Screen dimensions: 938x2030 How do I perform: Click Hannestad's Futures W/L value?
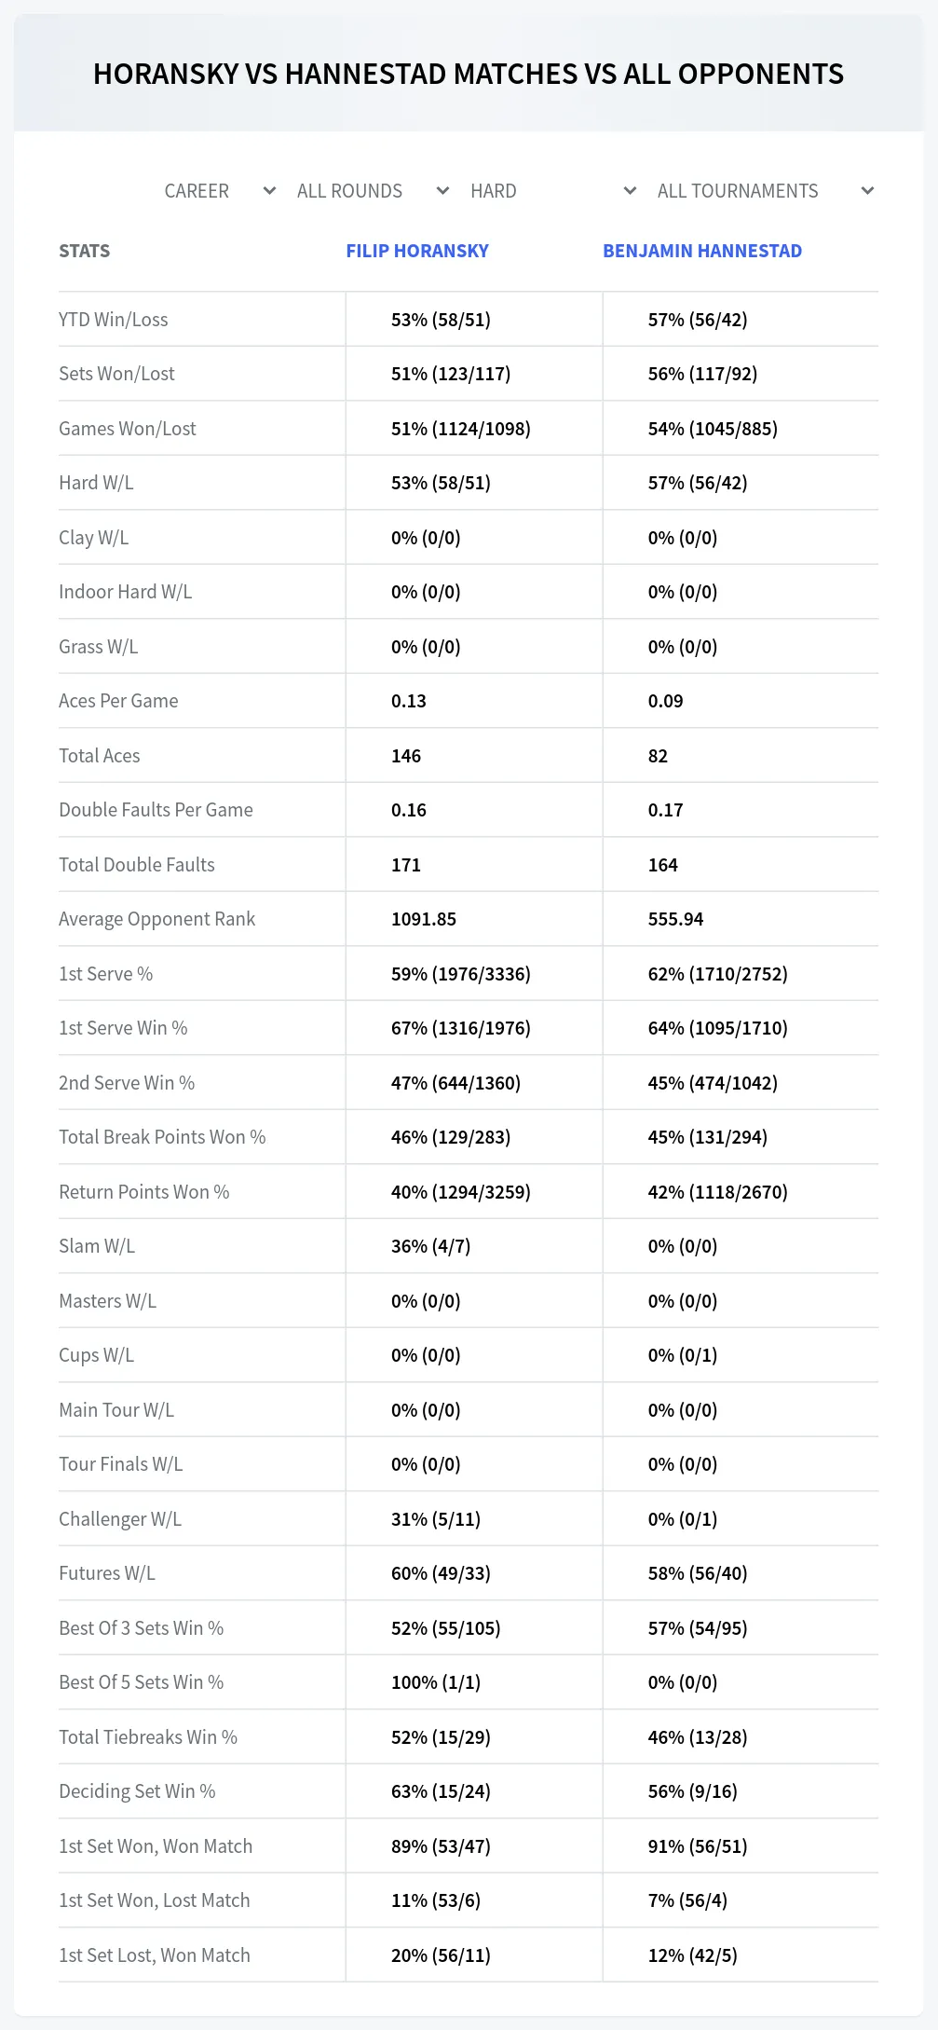(x=698, y=1573)
